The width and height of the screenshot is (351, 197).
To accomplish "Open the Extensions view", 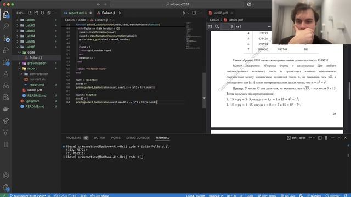I will click(6, 62).
